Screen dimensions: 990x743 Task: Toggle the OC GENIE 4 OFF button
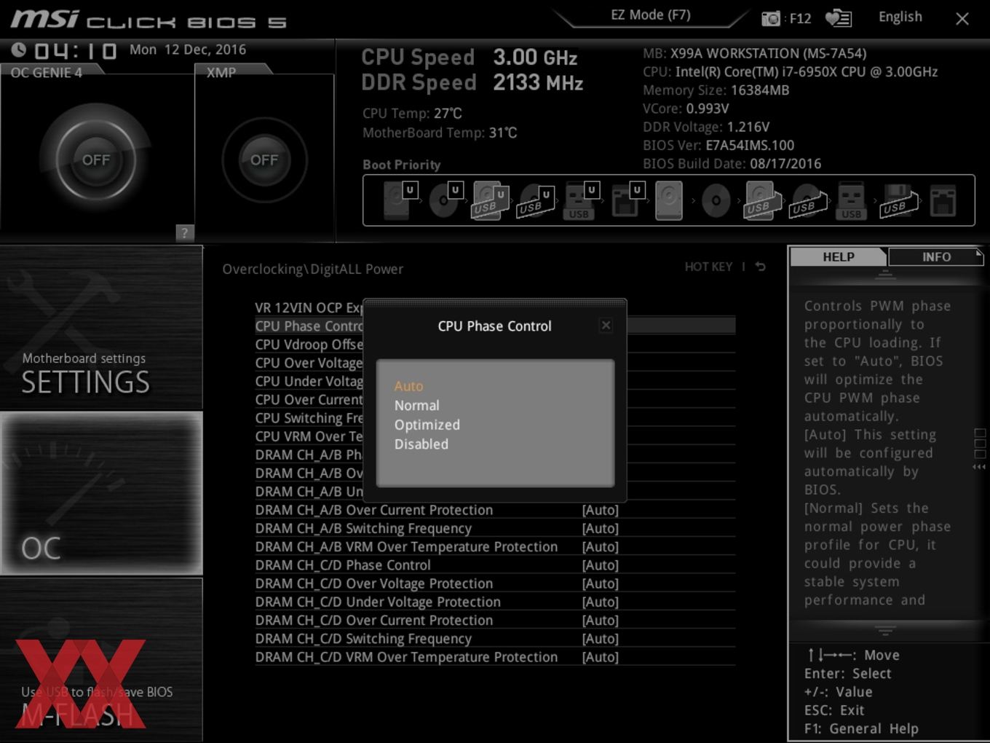click(96, 160)
